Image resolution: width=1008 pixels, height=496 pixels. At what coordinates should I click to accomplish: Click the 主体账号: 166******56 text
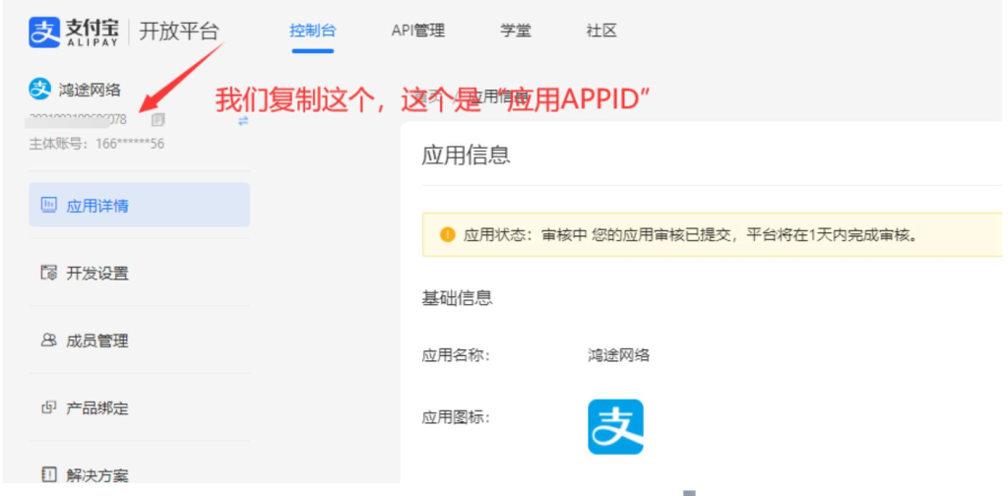click(x=96, y=144)
